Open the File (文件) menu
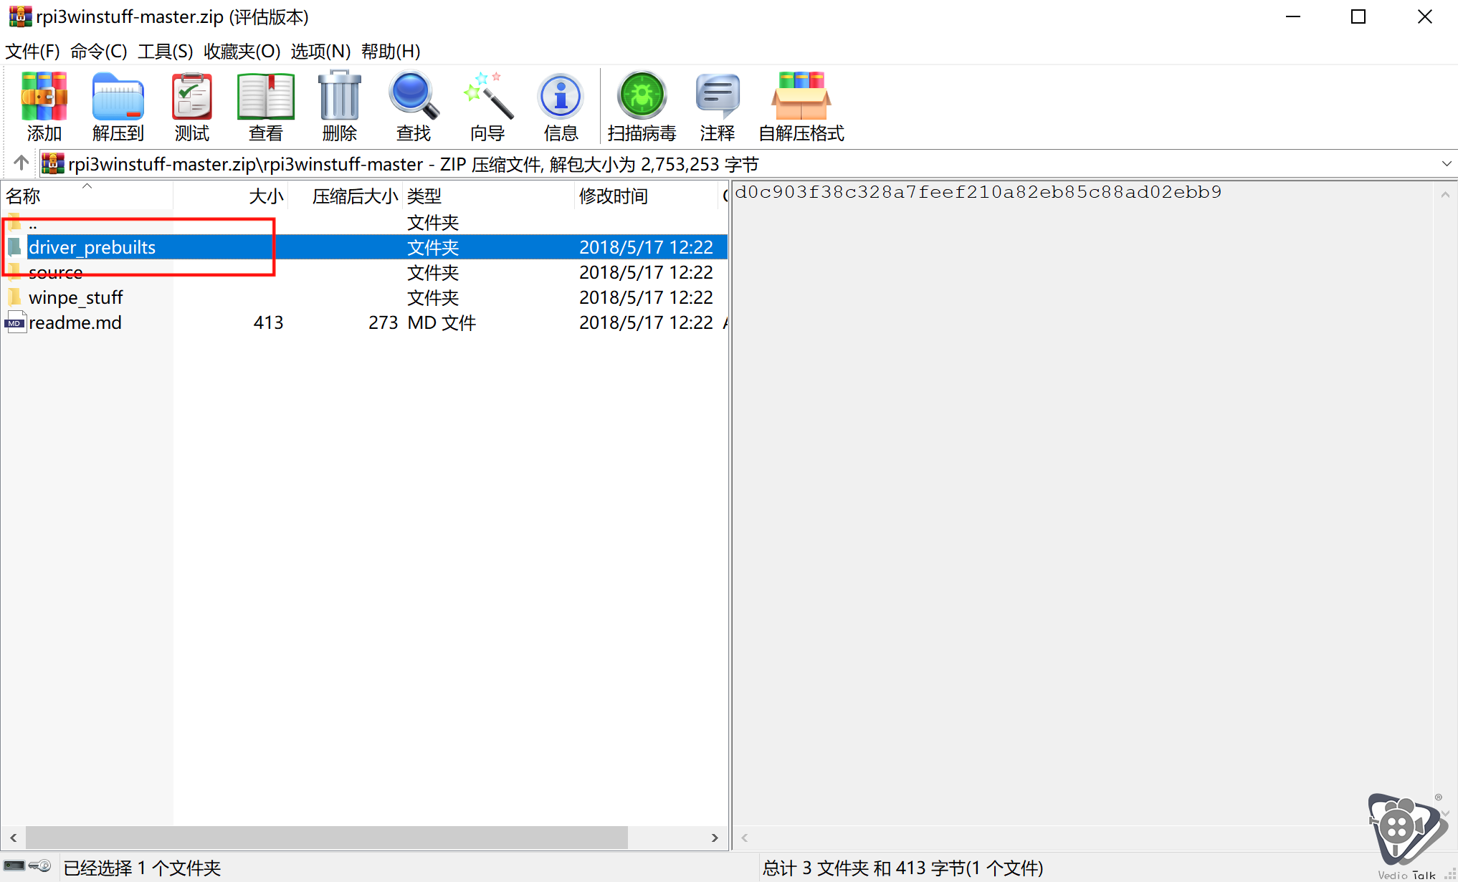Screen dimensions: 1458x882 pos(32,52)
